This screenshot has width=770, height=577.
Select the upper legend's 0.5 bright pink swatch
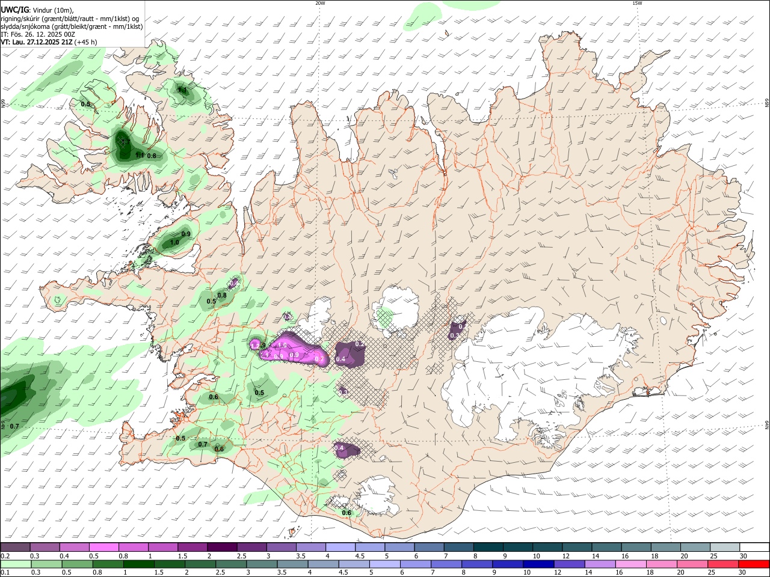coord(103,548)
